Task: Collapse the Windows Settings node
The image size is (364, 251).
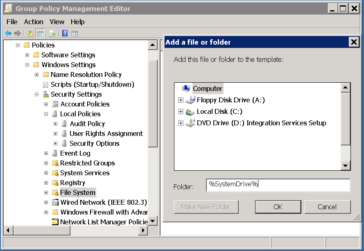Action: (27, 65)
